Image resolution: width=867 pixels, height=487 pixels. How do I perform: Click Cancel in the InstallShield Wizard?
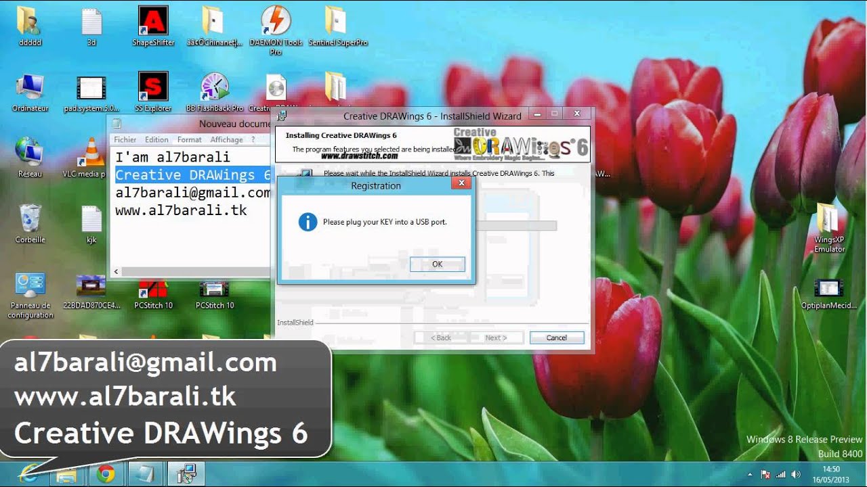click(x=557, y=338)
